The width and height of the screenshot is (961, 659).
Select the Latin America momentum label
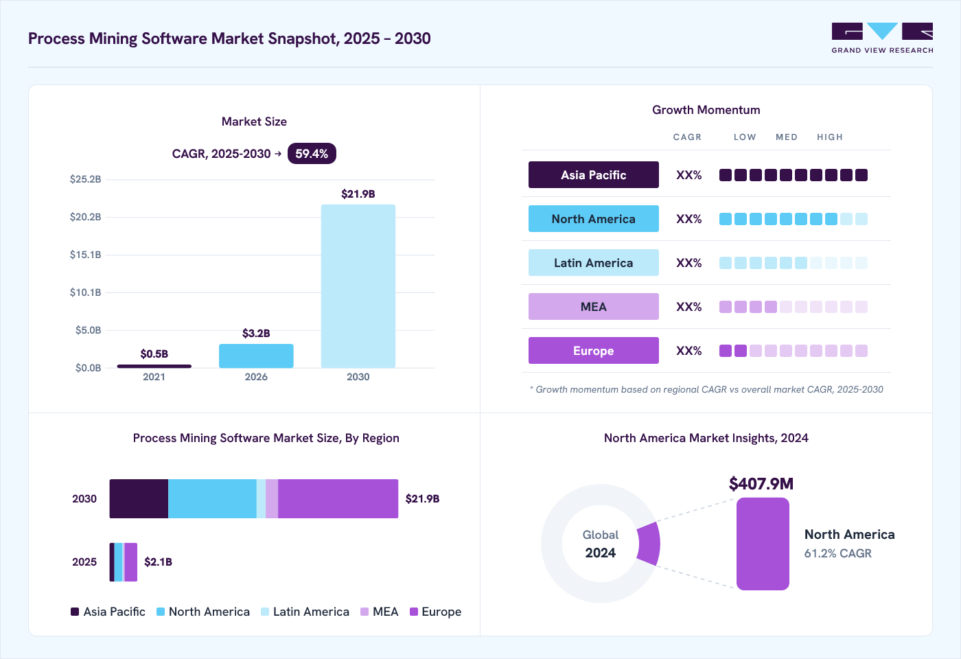click(594, 263)
